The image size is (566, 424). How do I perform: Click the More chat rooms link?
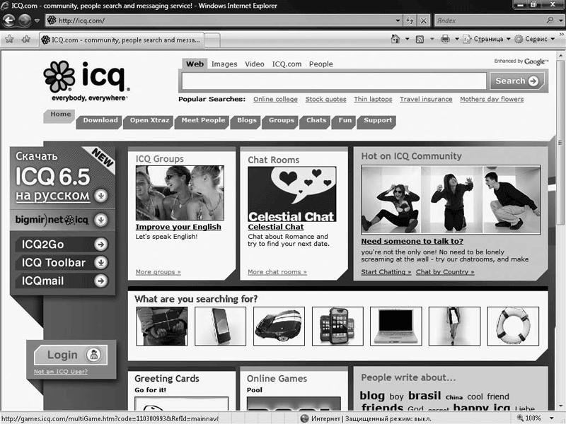point(277,272)
